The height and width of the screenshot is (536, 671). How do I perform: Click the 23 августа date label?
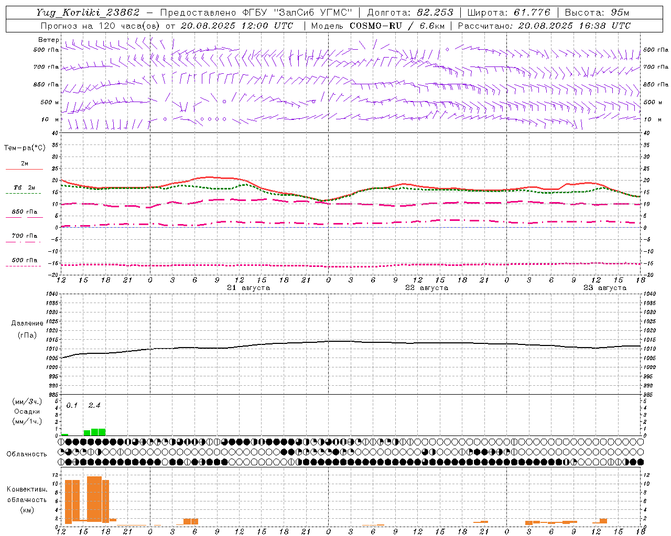(605, 288)
